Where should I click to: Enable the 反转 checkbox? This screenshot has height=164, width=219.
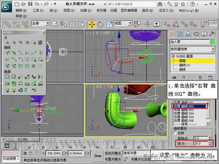[174, 133]
